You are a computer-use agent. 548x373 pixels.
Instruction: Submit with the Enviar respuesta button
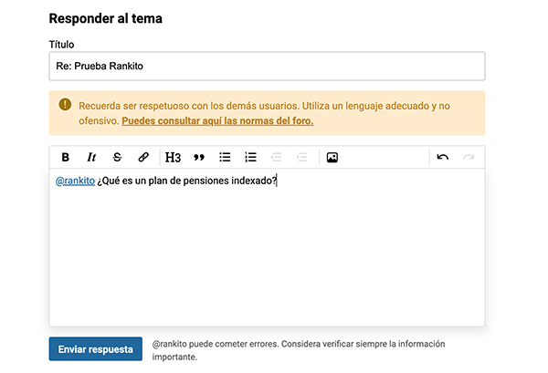(96, 348)
